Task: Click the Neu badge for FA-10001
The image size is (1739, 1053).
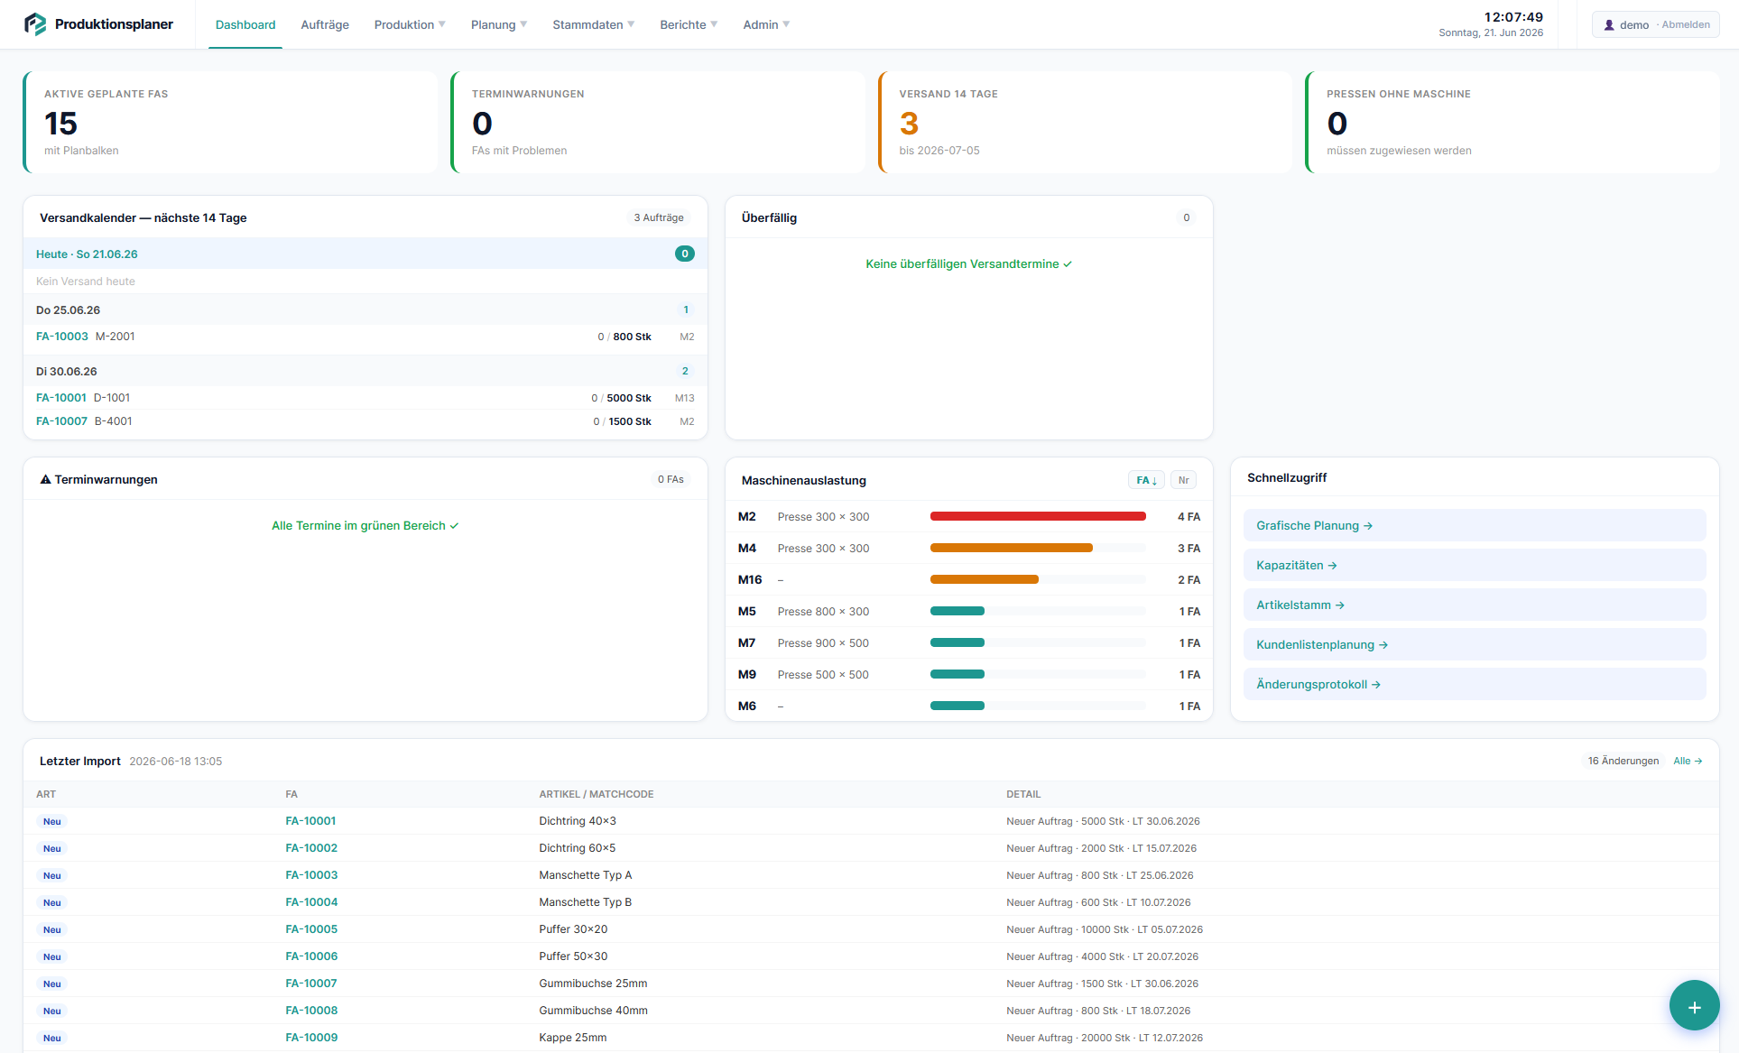Action: (52, 821)
